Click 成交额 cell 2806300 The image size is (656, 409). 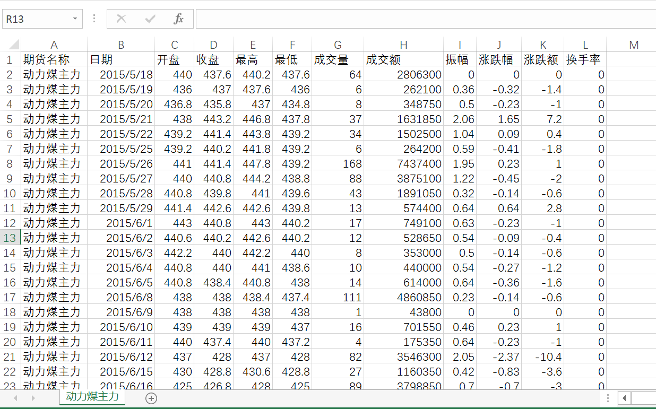(404, 74)
